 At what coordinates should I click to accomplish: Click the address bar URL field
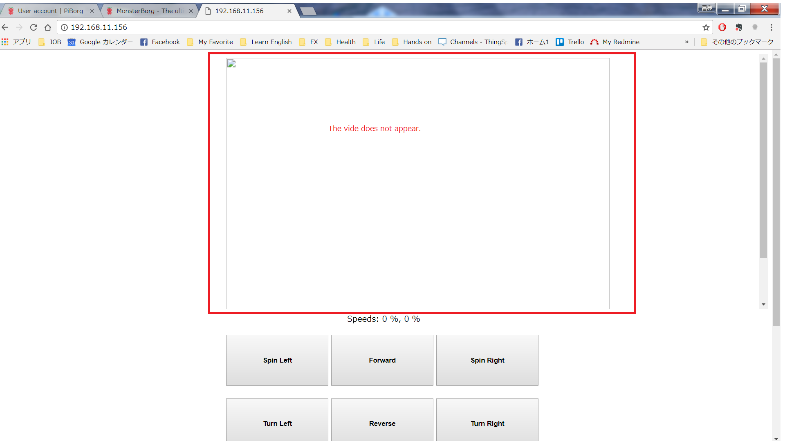tap(368, 27)
